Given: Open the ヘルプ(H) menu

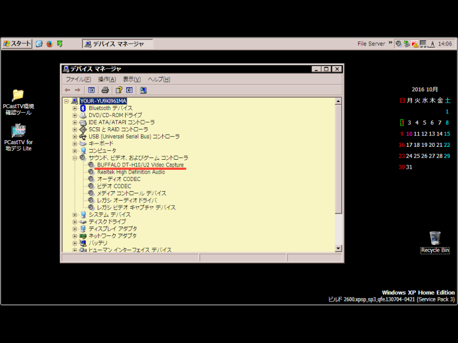Looking at the screenshot, I should point(159,80).
